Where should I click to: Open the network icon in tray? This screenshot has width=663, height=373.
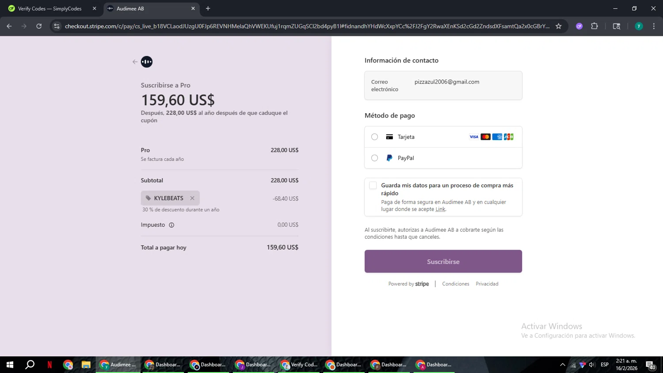coord(573,365)
